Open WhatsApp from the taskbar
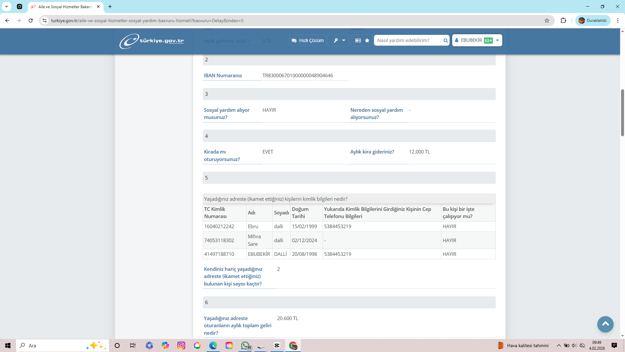The height and width of the screenshot is (352, 625). coord(245,345)
